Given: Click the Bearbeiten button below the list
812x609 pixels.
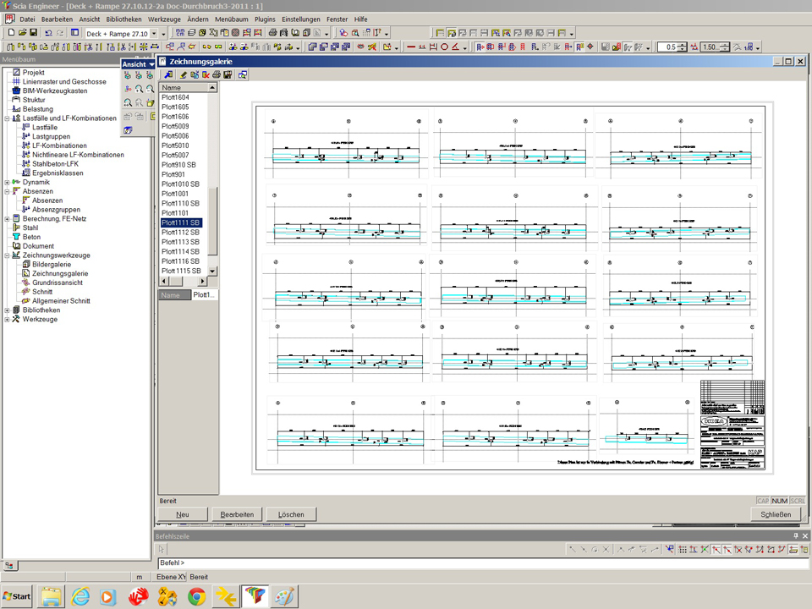Looking at the screenshot, I should coord(237,514).
